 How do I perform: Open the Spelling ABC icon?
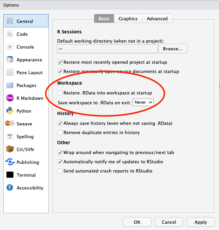(x=10, y=136)
